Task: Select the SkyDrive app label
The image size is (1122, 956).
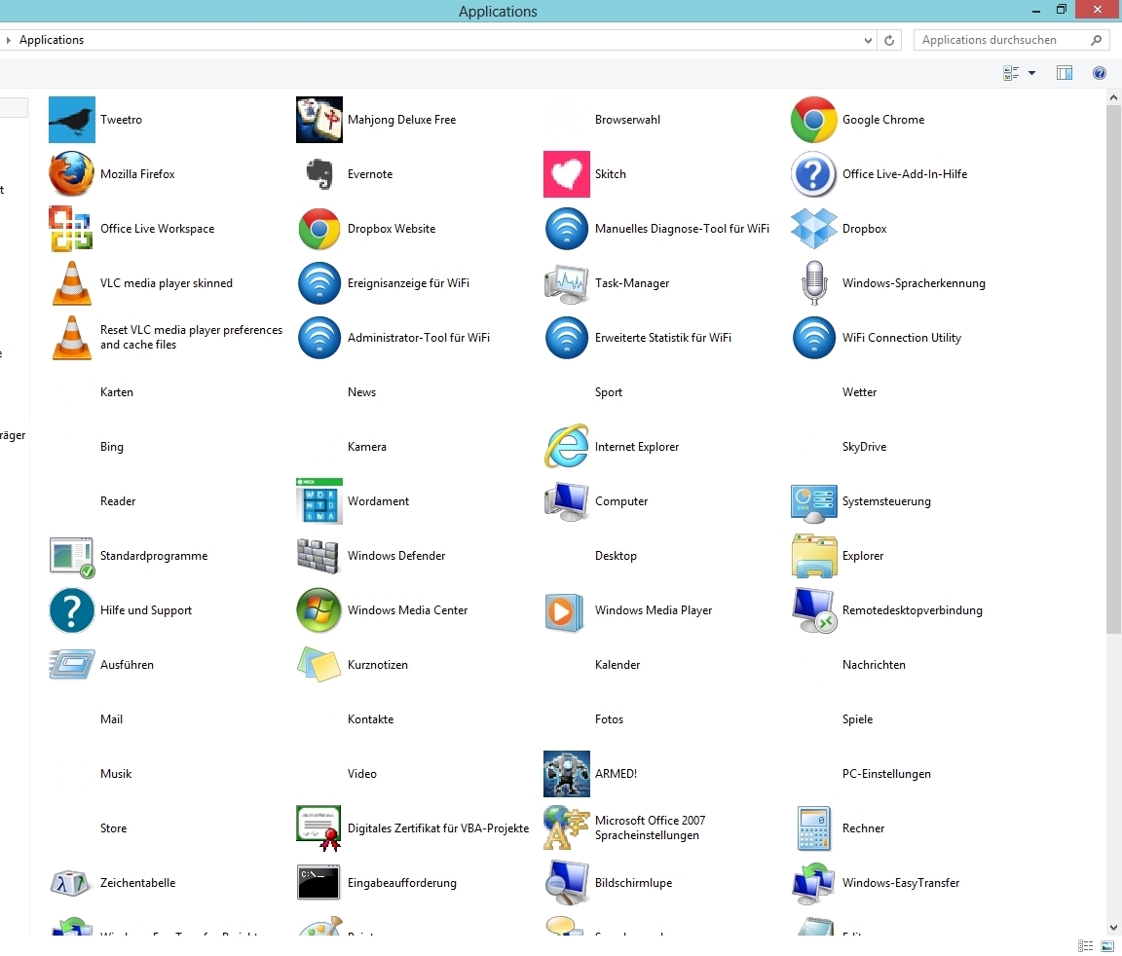Action: tap(865, 447)
